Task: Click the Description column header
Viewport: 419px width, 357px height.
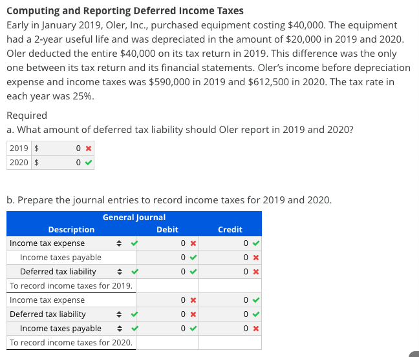Action: click(x=71, y=229)
